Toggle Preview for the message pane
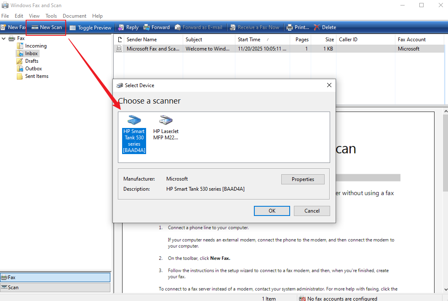Screen dimensions: 448x301 pyautogui.click(x=90, y=27)
